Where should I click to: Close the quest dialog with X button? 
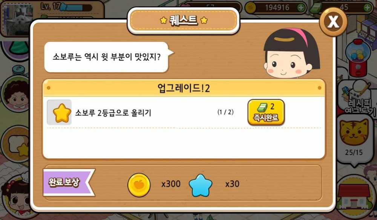333,21
